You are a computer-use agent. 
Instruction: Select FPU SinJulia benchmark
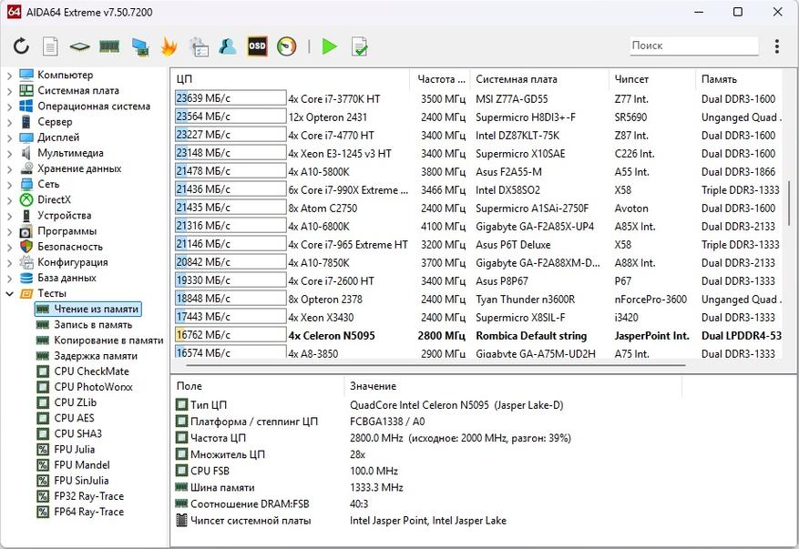pyautogui.click(x=81, y=481)
